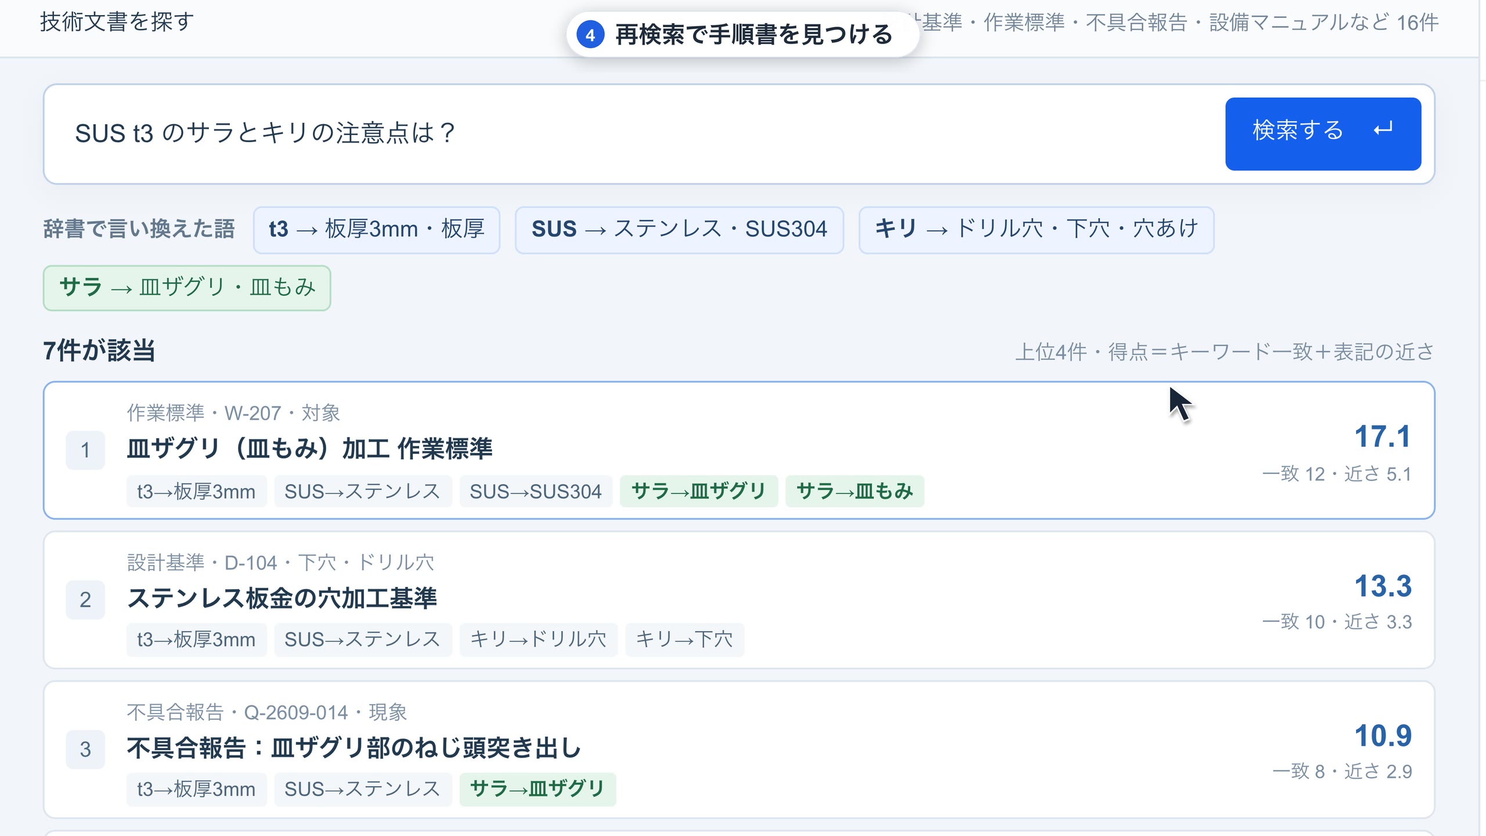Viewport: 1486px width, 836px height.
Task: Click サラ→皿ザグリ tag in first result
Action: 699,491
